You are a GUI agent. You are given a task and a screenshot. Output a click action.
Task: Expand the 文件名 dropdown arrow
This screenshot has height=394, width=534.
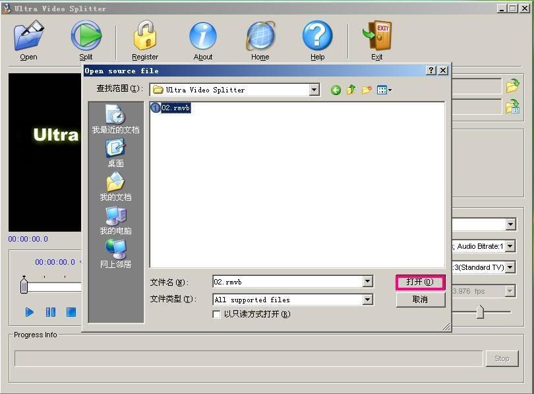[367, 282]
